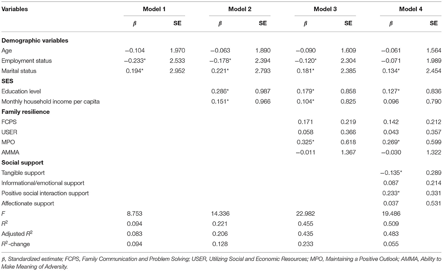Screen dimensions: 443x271
Task: Select the MPO row label
Action: tap(8, 142)
